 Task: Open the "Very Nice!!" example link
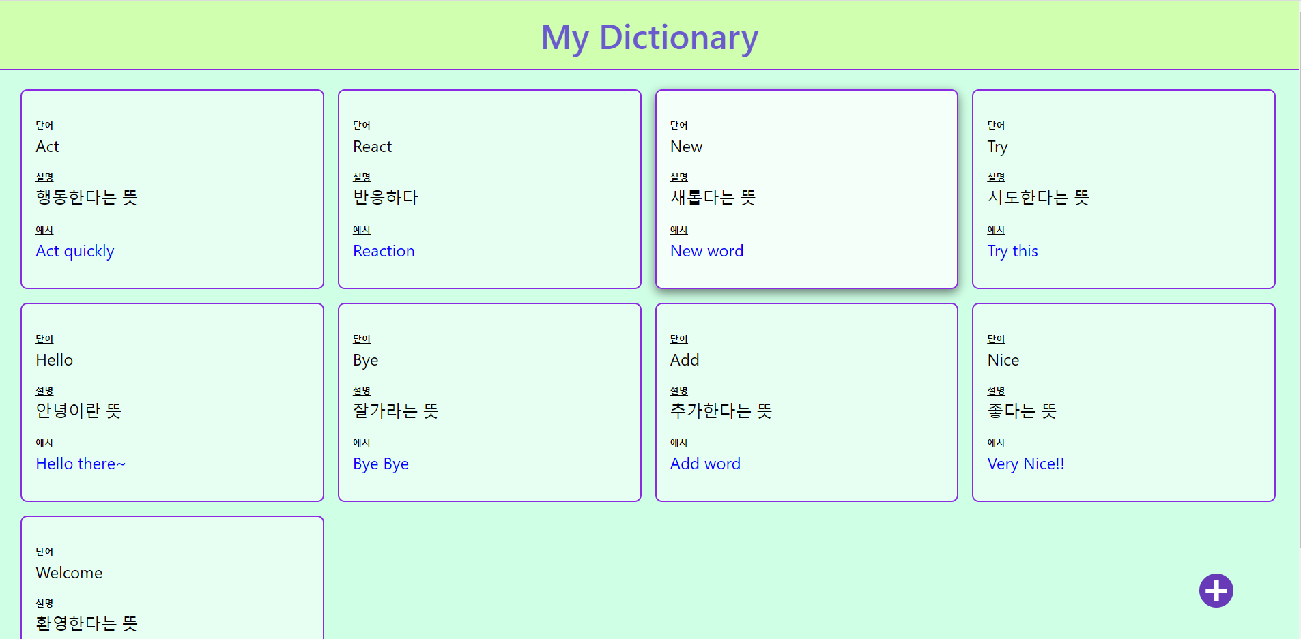(x=1026, y=463)
